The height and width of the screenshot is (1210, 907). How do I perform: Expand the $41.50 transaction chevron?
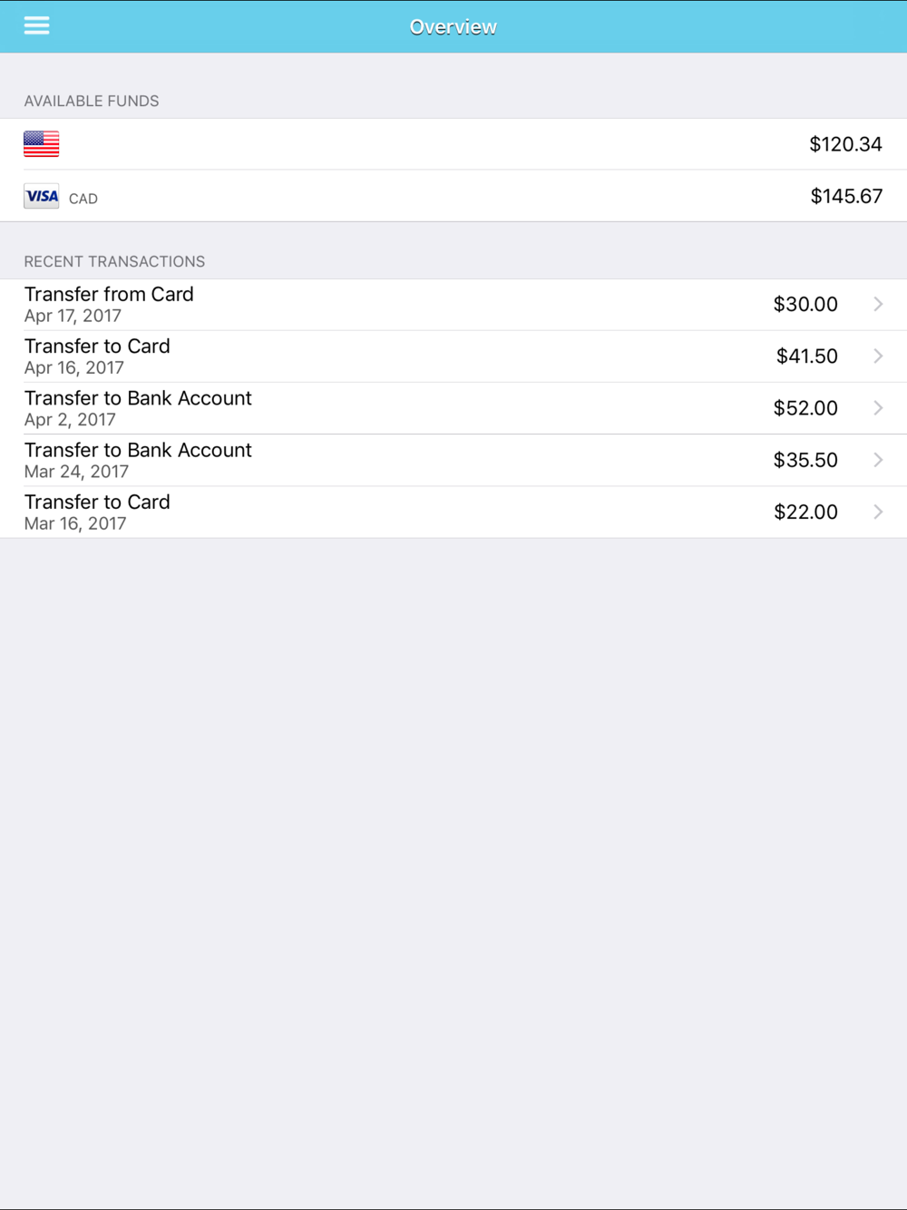point(878,356)
